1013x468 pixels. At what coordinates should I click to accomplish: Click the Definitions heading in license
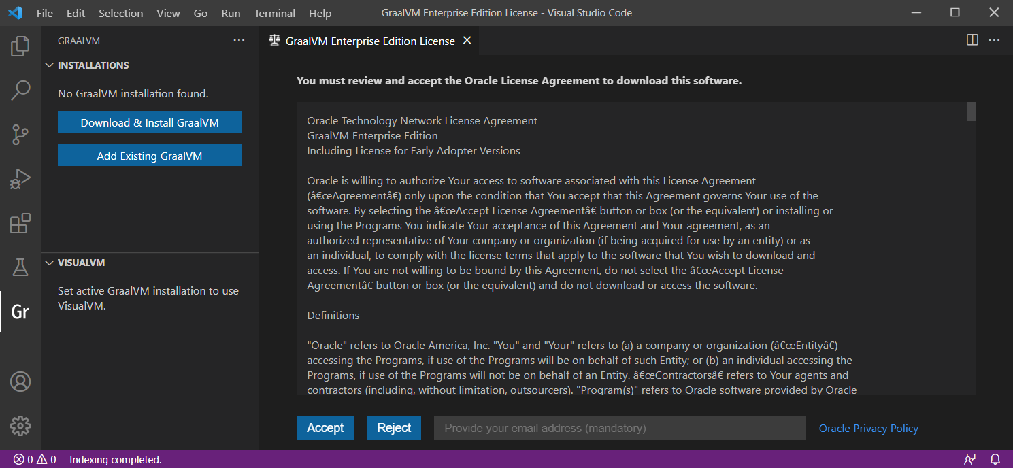(x=333, y=316)
